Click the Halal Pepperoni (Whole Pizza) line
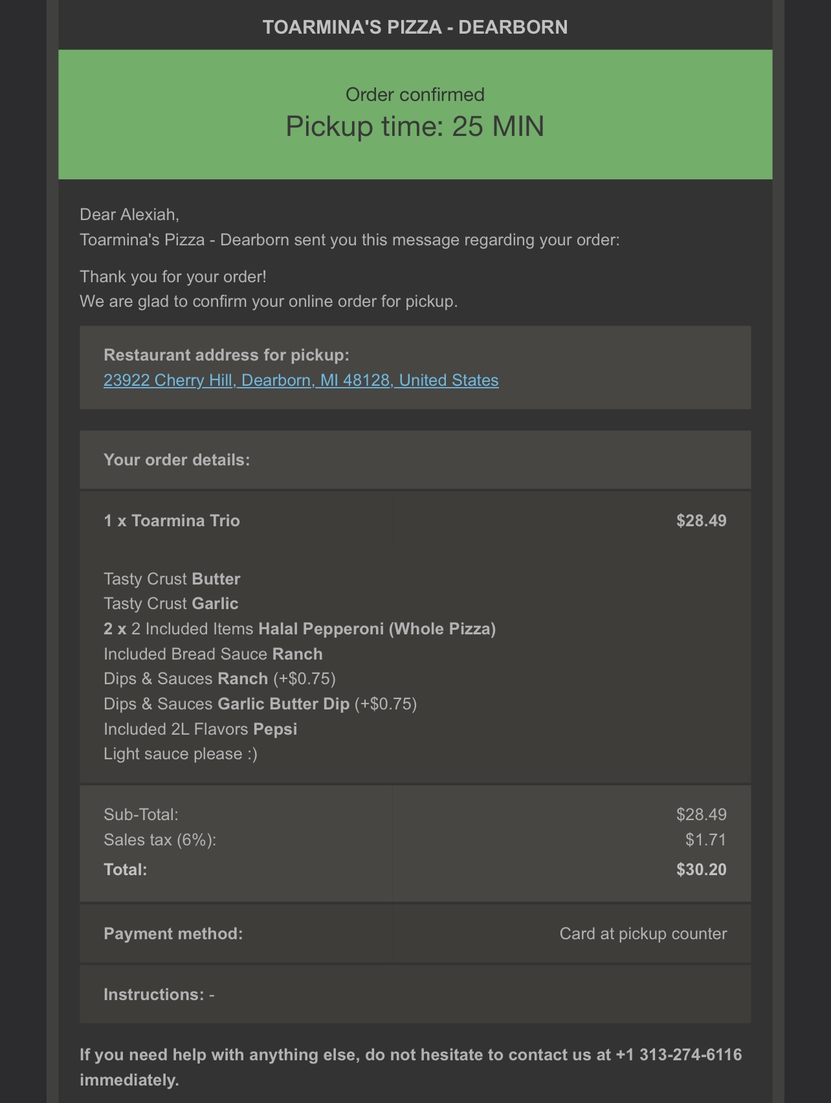The width and height of the screenshot is (831, 1103). click(300, 629)
